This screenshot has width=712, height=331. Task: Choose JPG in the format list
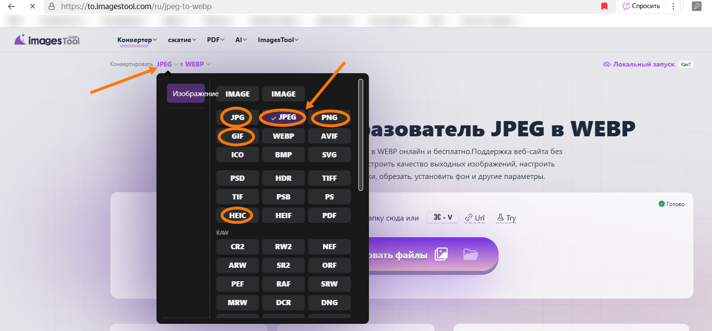coord(237,117)
